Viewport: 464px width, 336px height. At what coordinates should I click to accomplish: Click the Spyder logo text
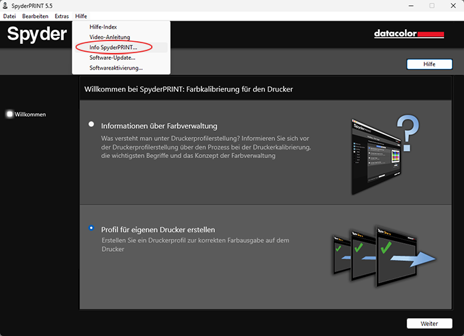pos(37,35)
